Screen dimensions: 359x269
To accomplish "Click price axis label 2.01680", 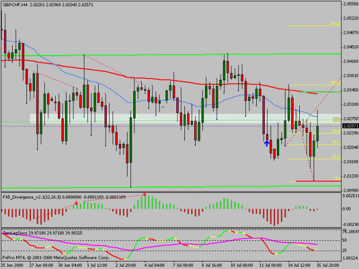I will [x=351, y=162].
